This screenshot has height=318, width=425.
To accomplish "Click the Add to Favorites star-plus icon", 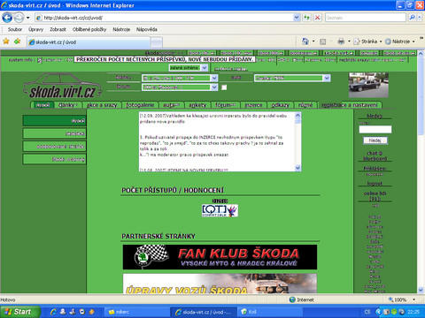I will (x=17, y=42).
